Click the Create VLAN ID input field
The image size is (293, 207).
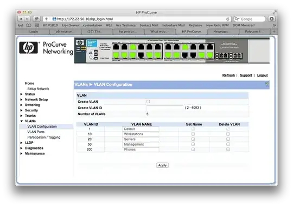click(165, 108)
